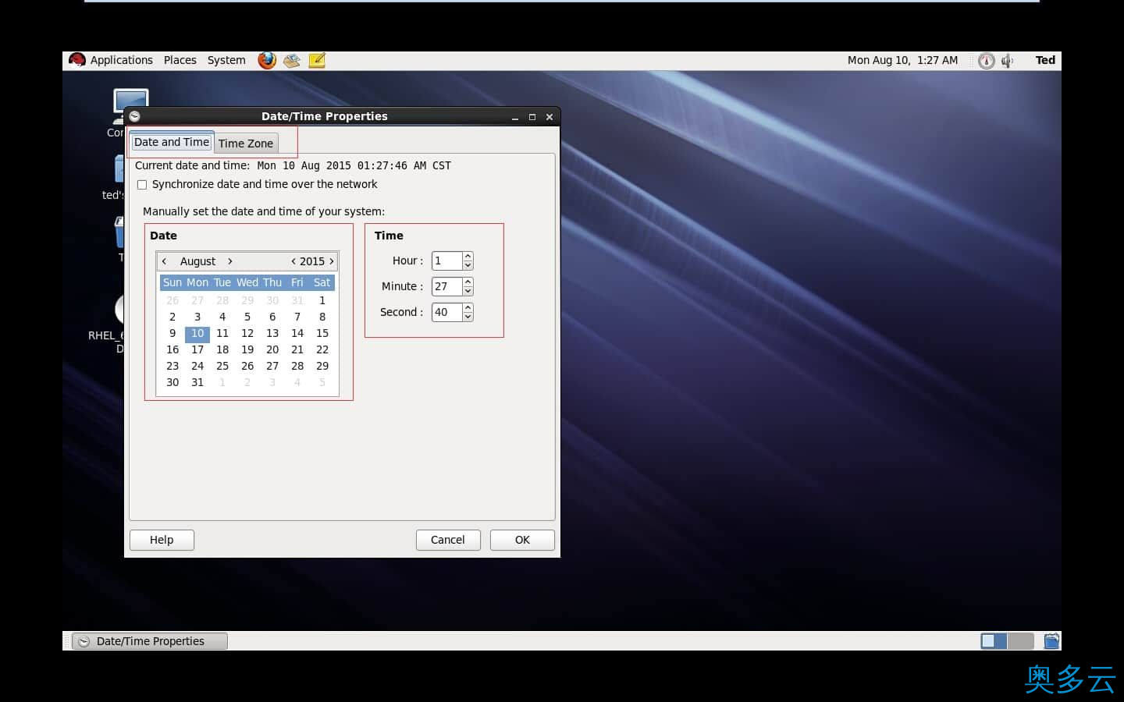Increase the Second value by one
Viewport: 1124px width, 702px height.
click(468, 307)
